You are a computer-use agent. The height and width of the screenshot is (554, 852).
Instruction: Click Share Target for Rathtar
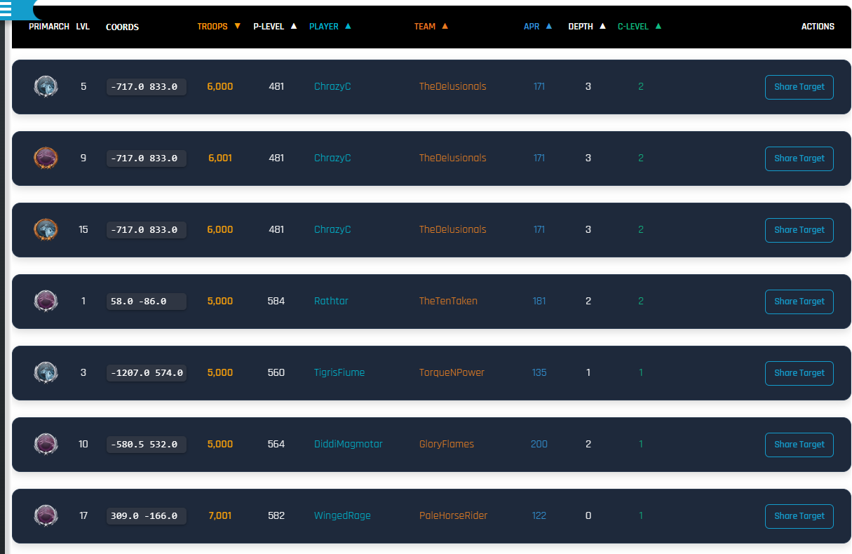(x=799, y=302)
